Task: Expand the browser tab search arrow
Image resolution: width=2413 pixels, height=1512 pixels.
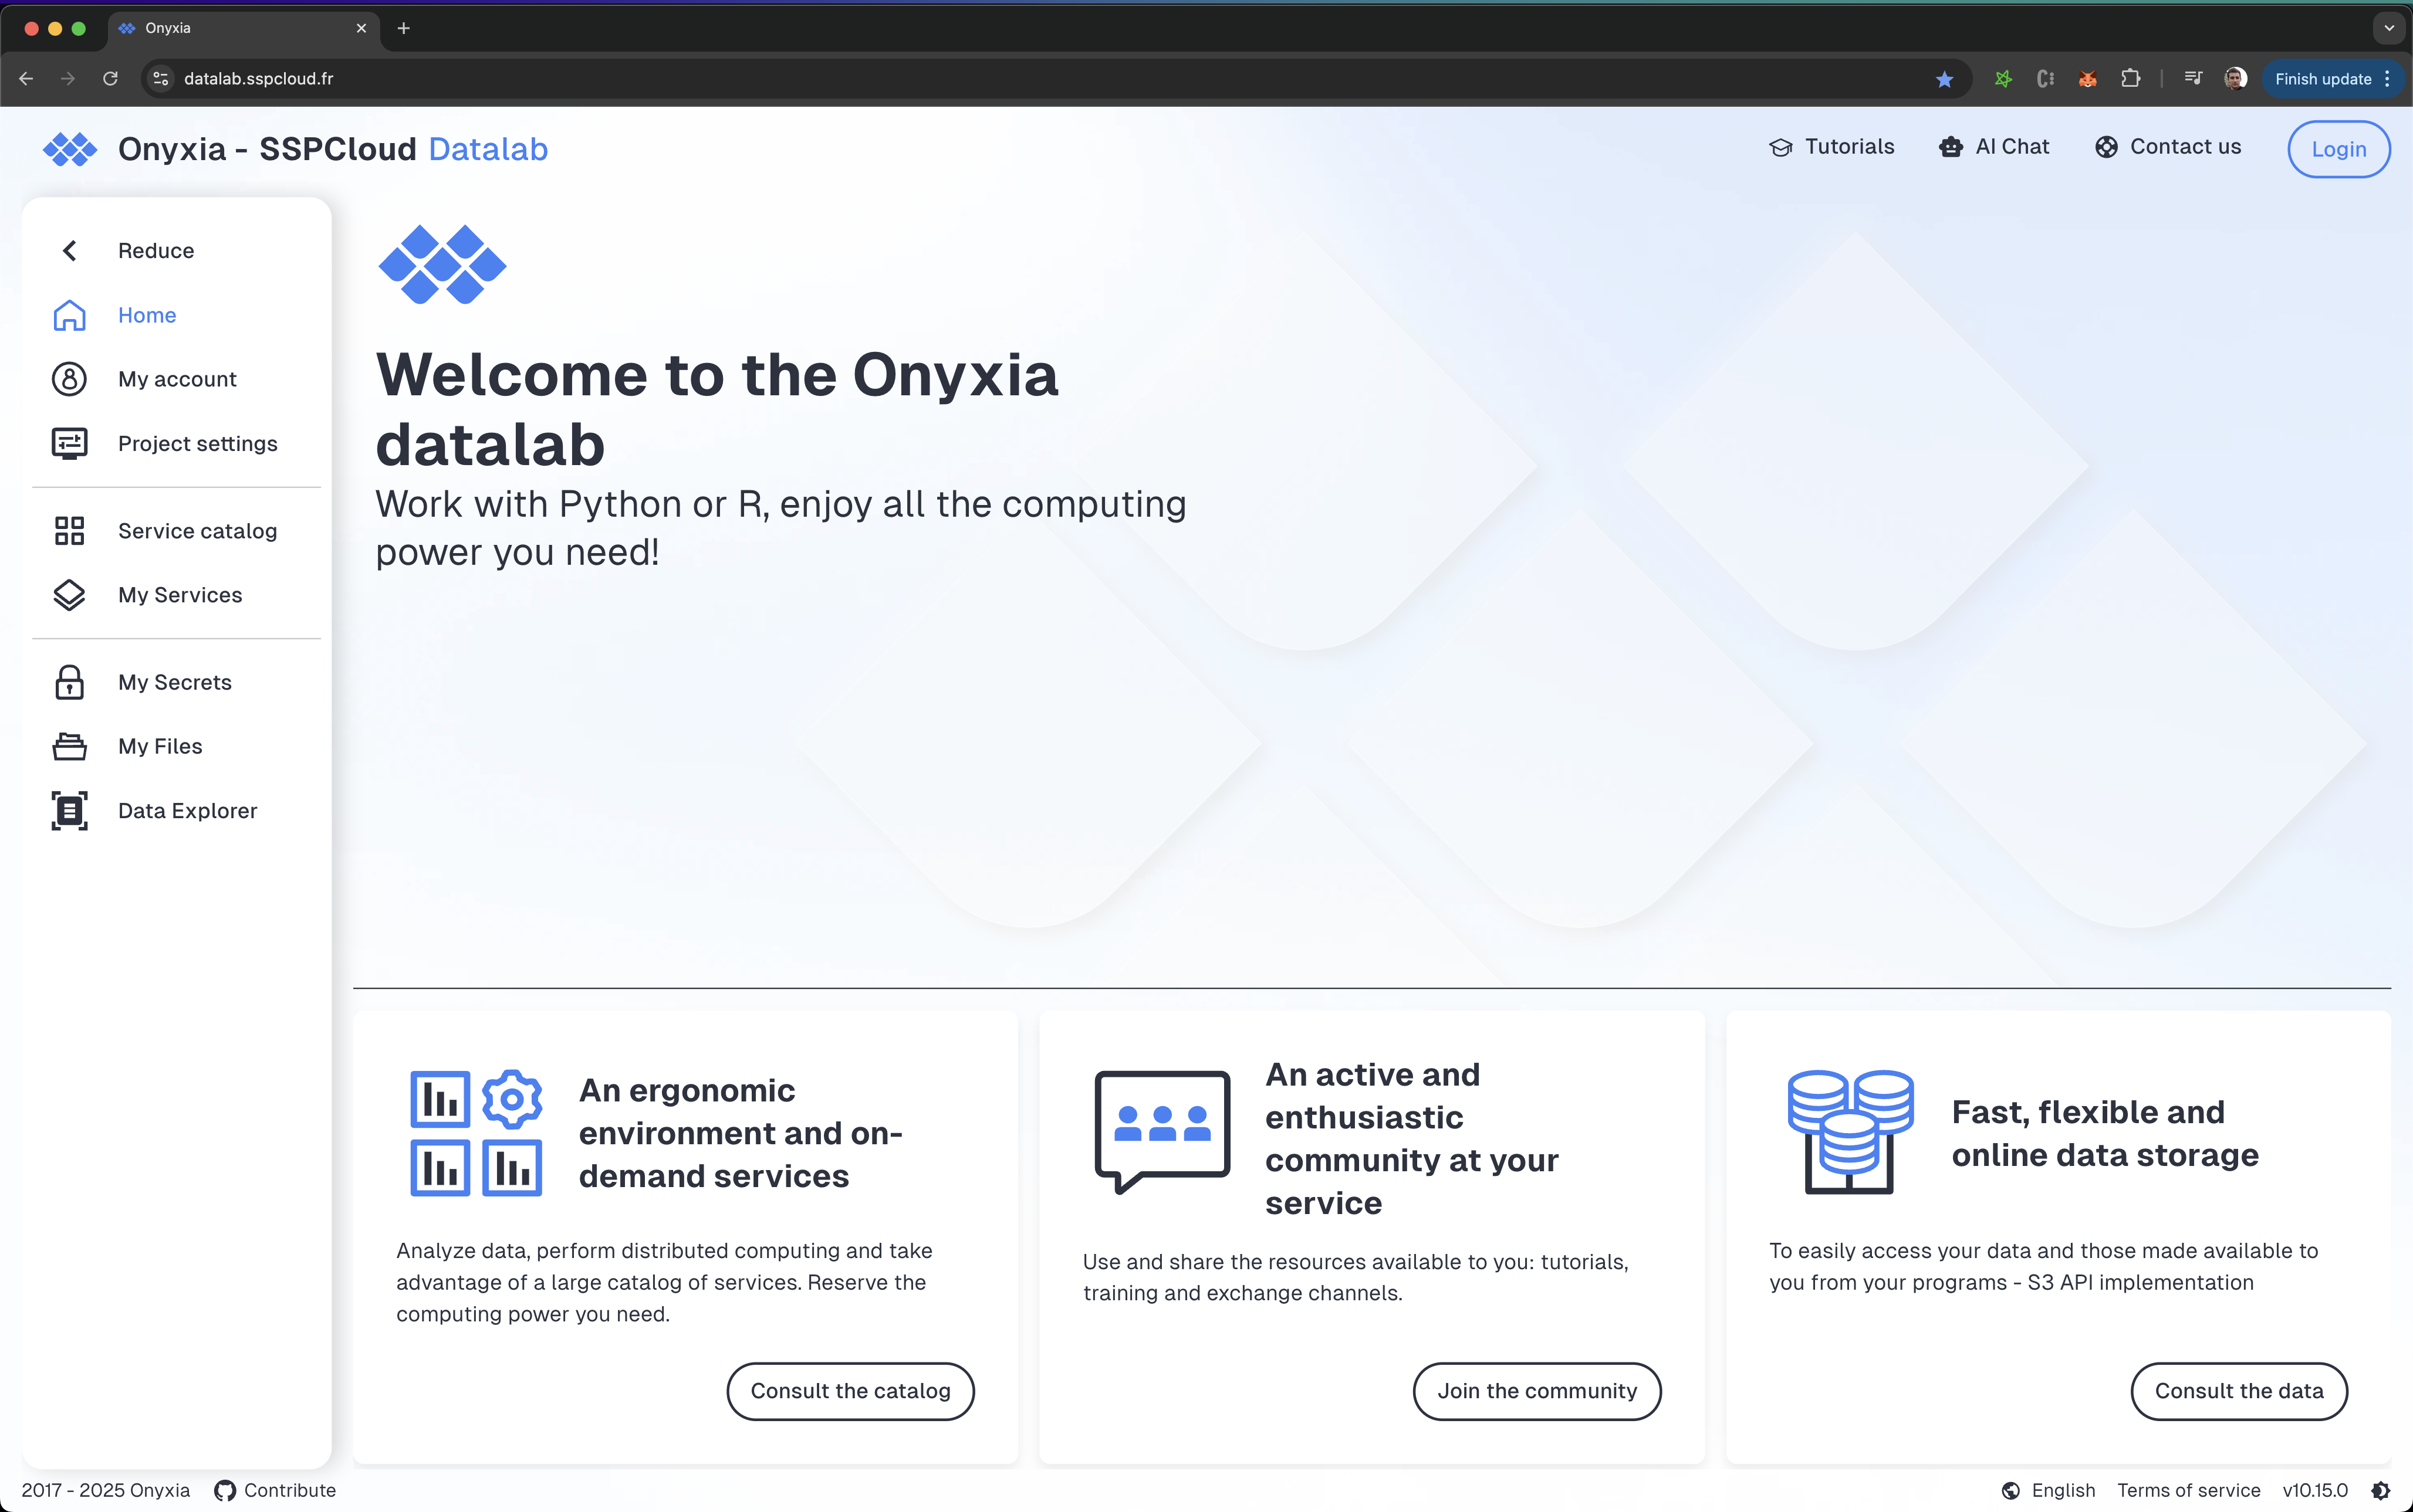Action: click(2389, 28)
